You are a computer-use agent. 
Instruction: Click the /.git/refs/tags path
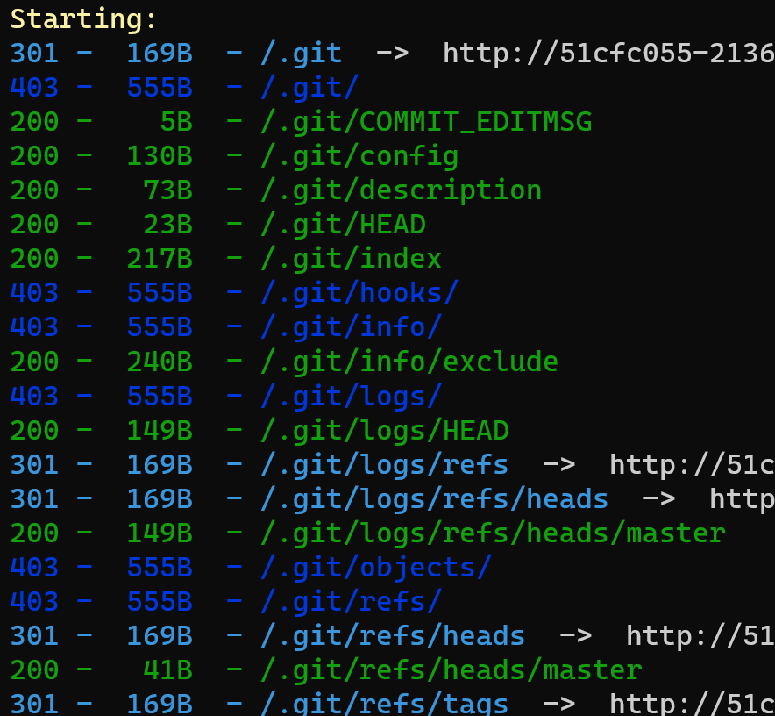tap(385, 704)
